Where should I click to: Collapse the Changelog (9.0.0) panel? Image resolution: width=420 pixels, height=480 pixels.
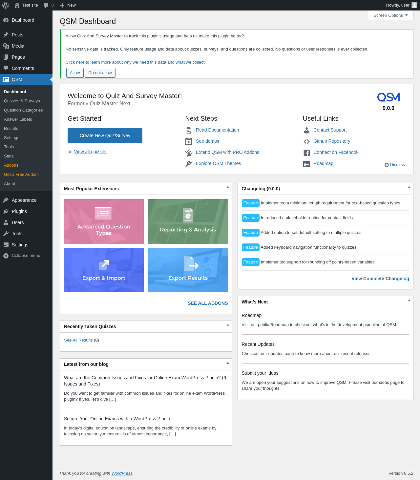click(409, 187)
